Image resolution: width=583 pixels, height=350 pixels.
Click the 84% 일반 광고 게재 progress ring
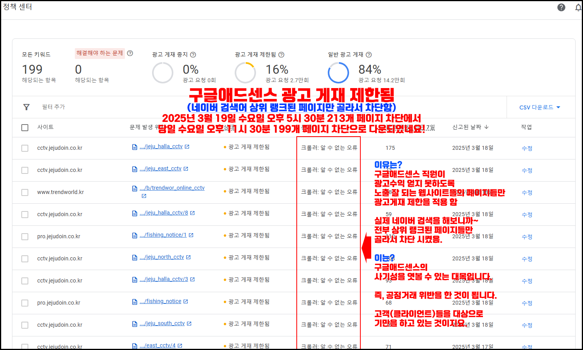338,73
